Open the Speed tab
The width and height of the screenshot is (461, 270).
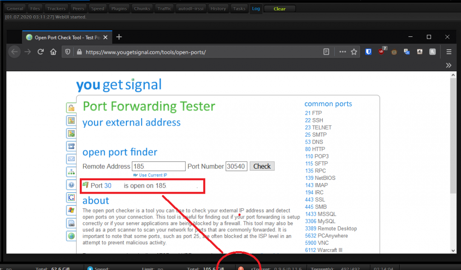98,9
